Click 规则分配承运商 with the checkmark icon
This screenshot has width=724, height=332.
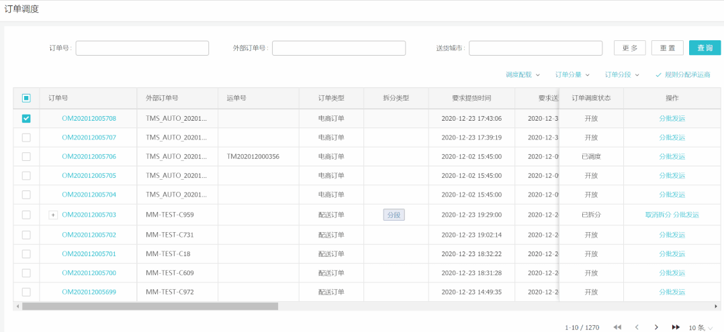683,74
